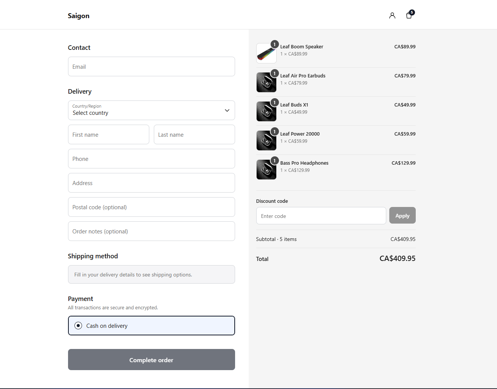Click the CA$89.99 line price
Viewport: 497px width, 389px height.
pos(405,46)
